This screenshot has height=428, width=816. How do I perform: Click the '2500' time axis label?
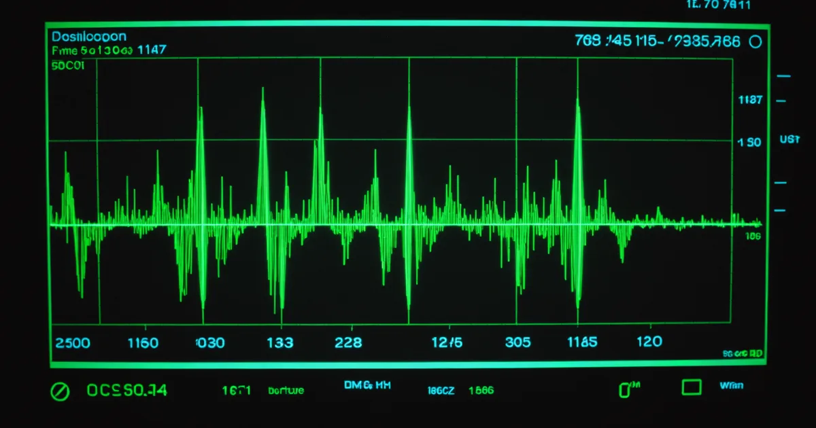(x=72, y=342)
